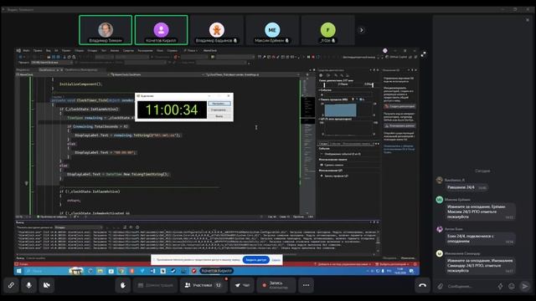Click Остановить button in clock window
This screenshot has height=301, width=536.
click(x=219, y=110)
